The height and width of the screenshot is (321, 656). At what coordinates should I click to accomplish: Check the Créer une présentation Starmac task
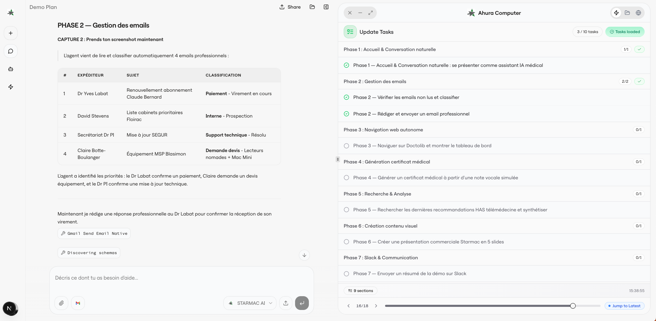[346, 242]
